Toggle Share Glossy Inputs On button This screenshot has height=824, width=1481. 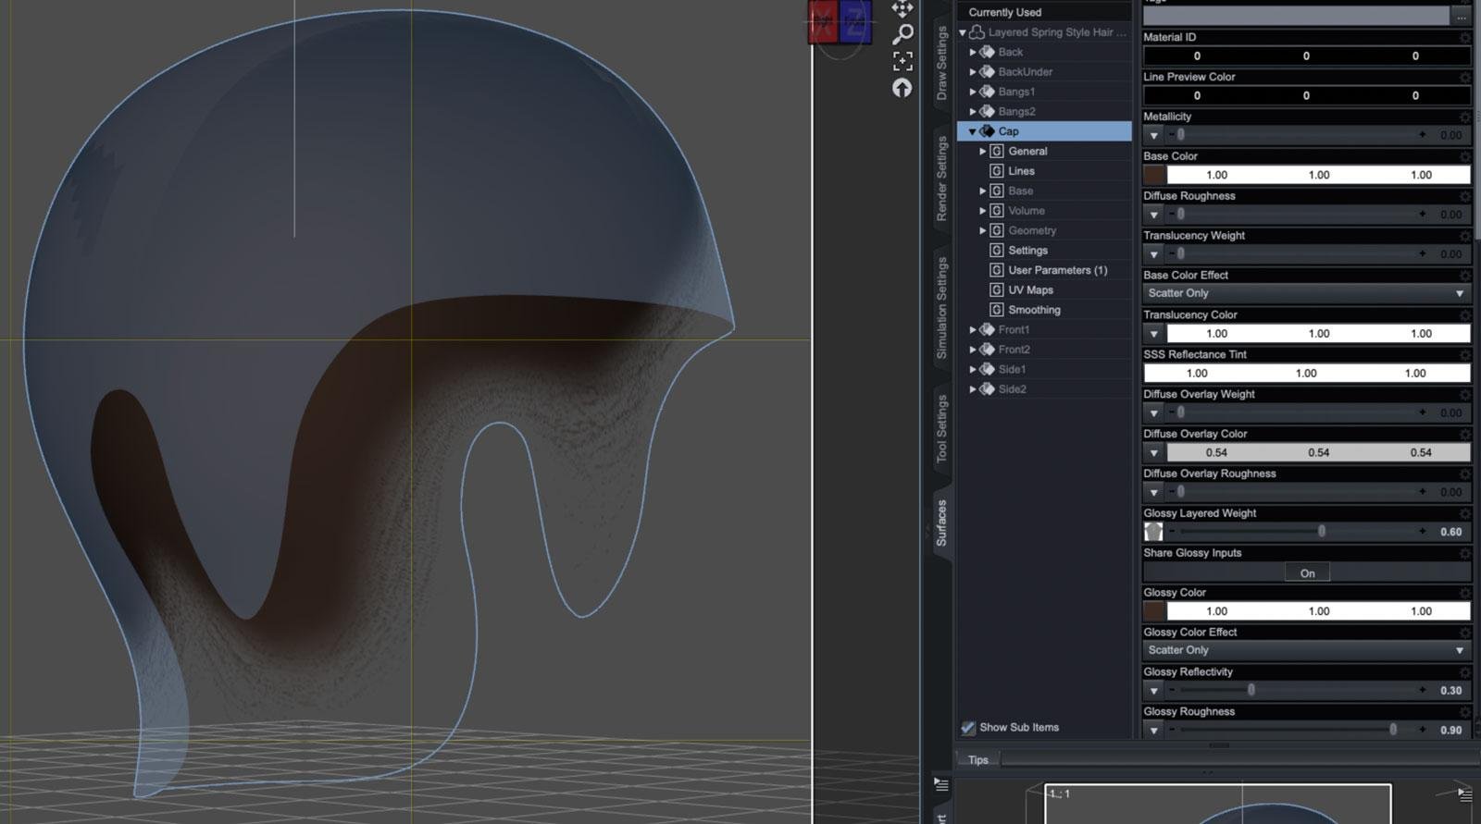[1307, 573]
